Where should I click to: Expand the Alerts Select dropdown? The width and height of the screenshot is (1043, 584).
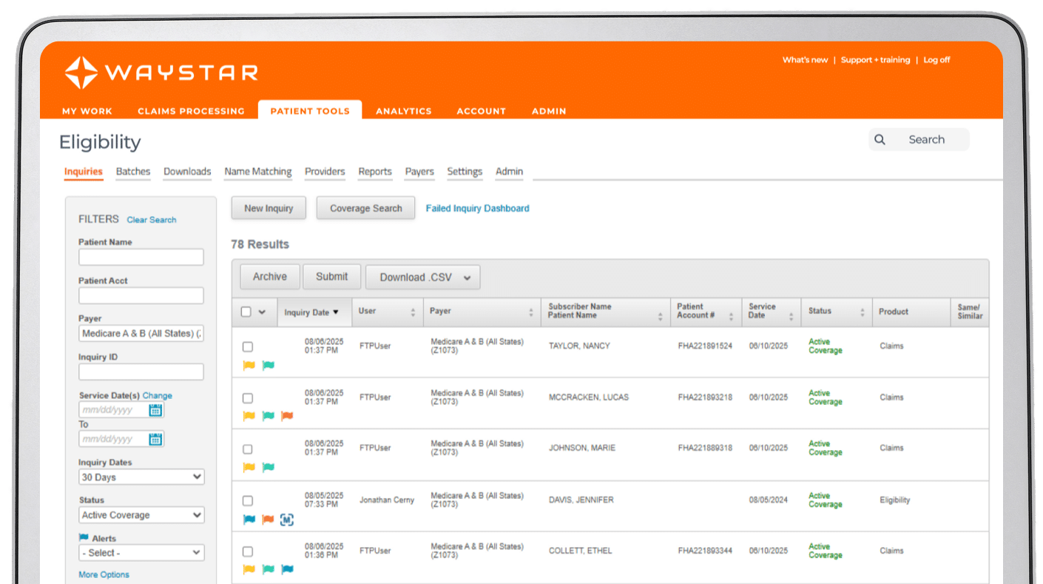click(141, 552)
